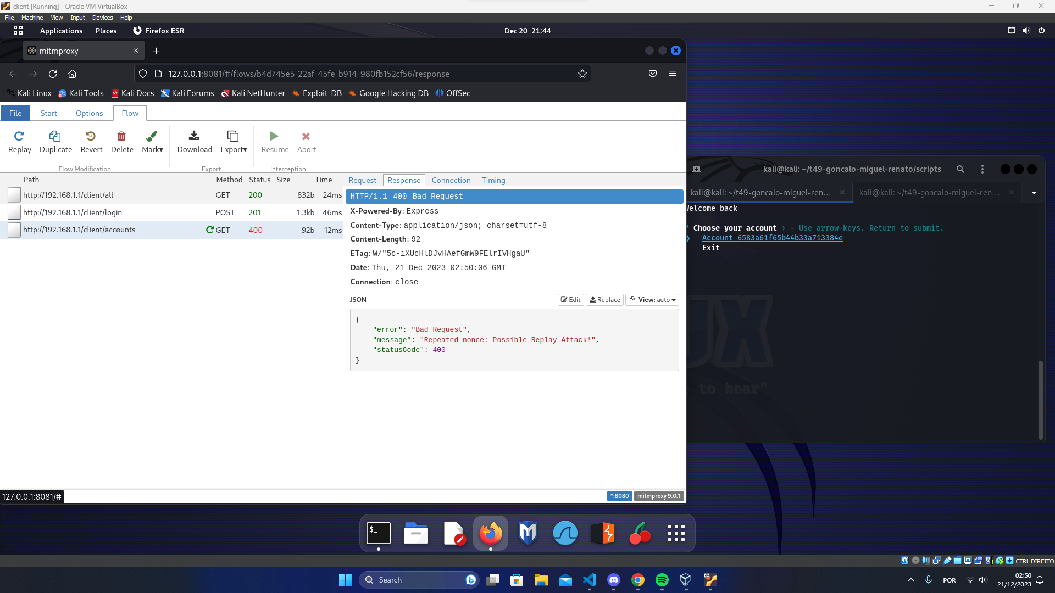The width and height of the screenshot is (1055, 593).
Task: Open Wireshark from the dock
Action: [565, 533]
